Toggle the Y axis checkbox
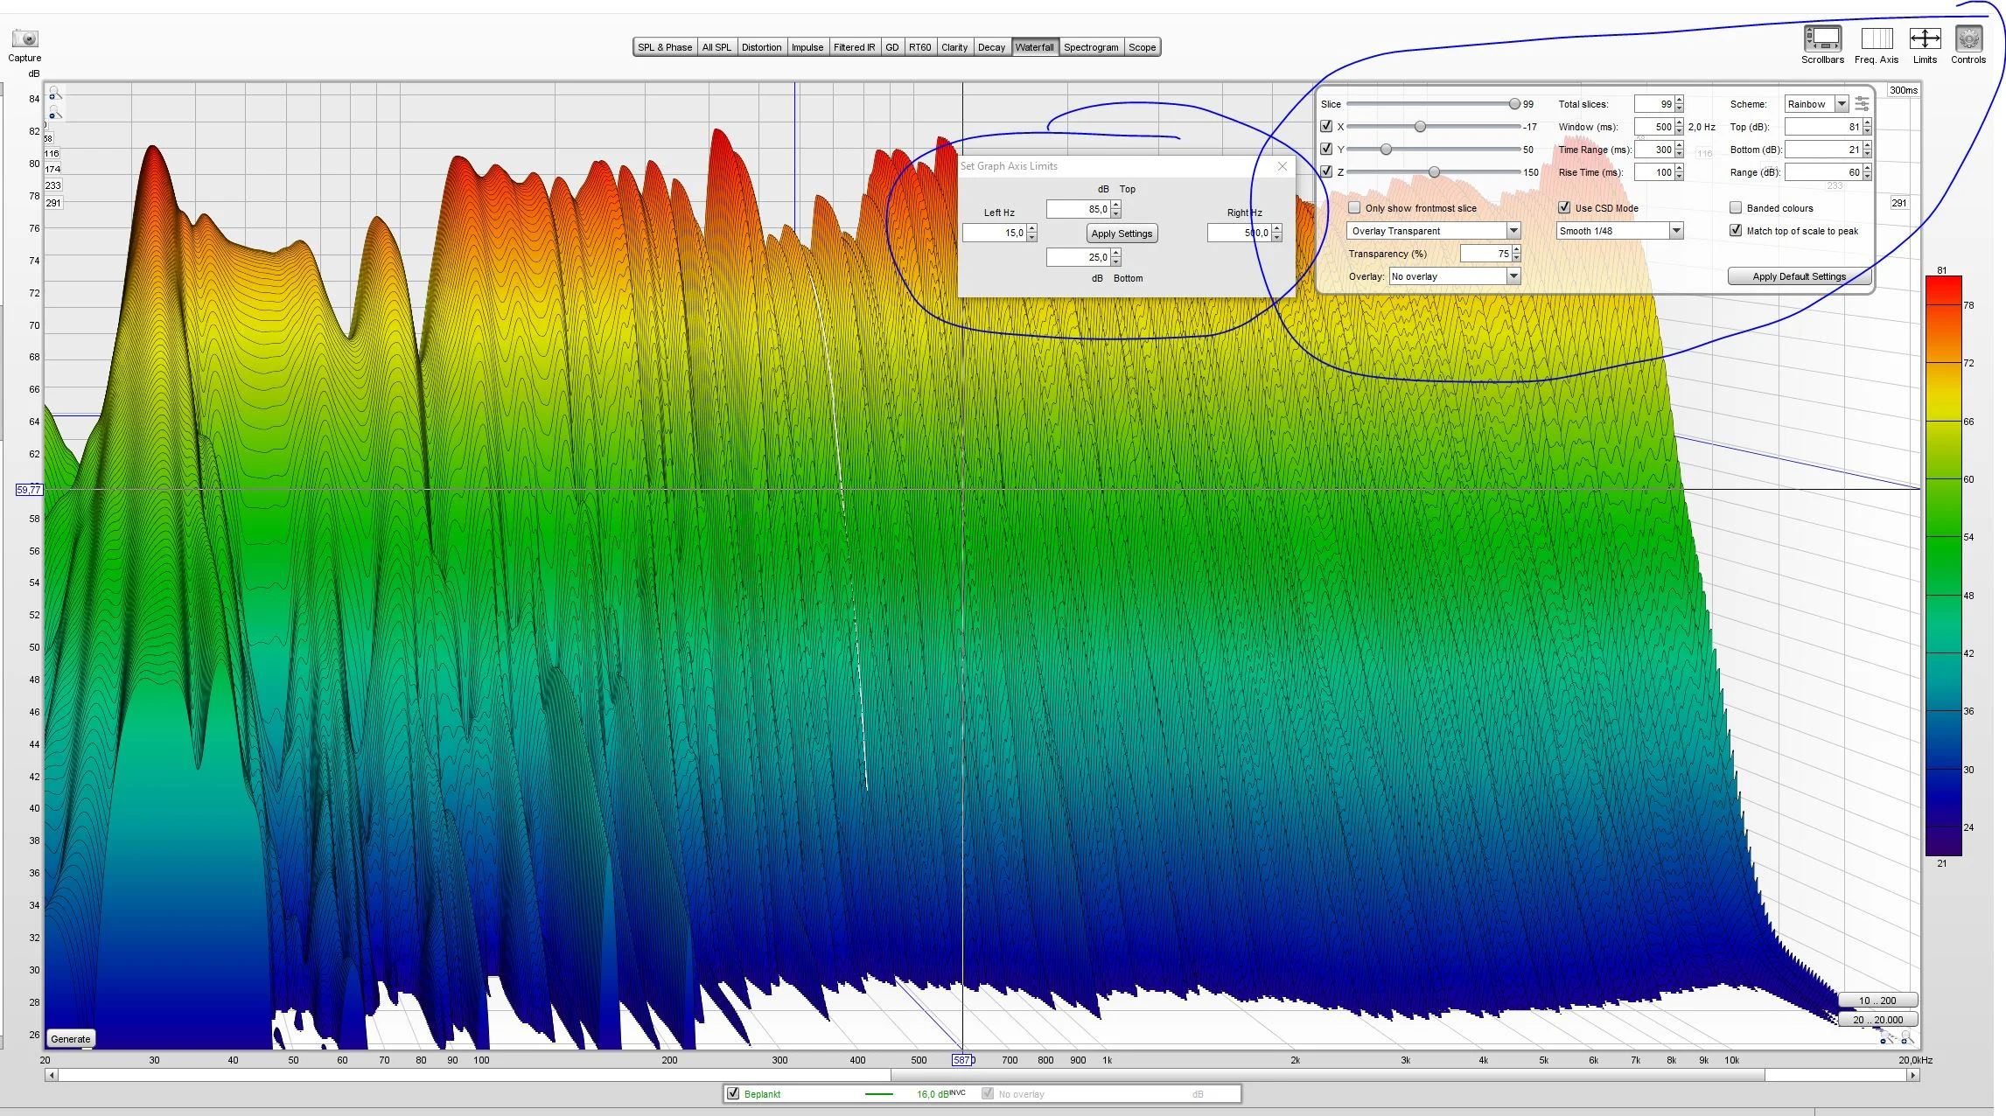Image resolution: width=2006 pixels, height=1116 pixels. (x=1326, y=150)
